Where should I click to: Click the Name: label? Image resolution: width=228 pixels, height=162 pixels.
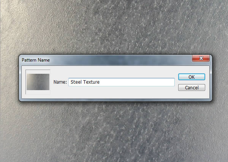(x=60, y=82)
